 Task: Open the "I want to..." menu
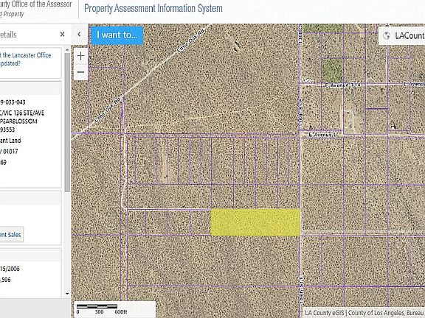pyautogui.click(x=117, y=35)
